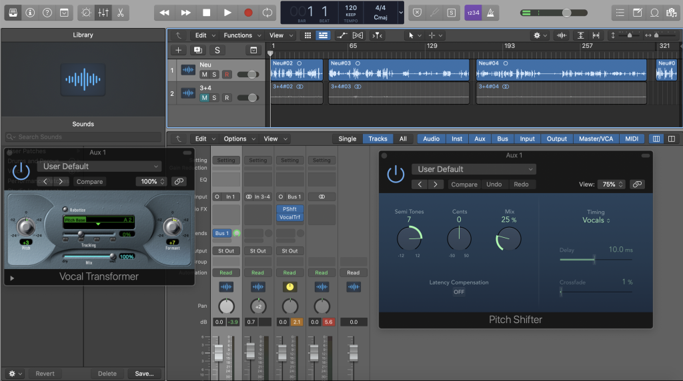The width and height of the screenshot is (683, 381).
Task: Select the Single mixer view tab
Action: (347, 139)
